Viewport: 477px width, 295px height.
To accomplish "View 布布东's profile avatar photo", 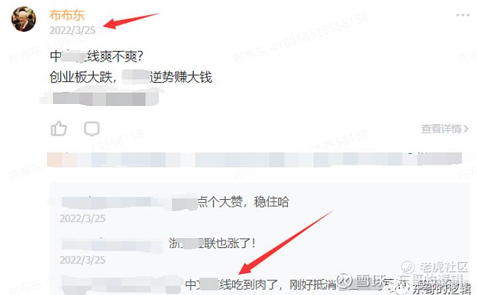I will pyautogui.click(x=24, y=19).
